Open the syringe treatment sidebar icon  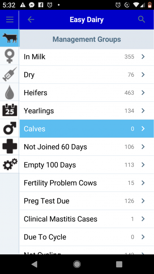click(10, 74)
